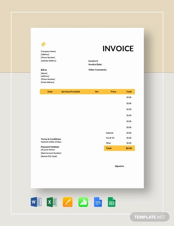Click the Google Sheets icon

coord(112,202)
